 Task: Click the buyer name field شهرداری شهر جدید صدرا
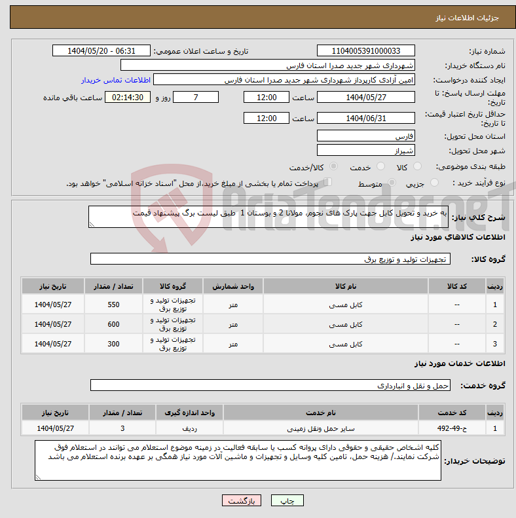268,65
